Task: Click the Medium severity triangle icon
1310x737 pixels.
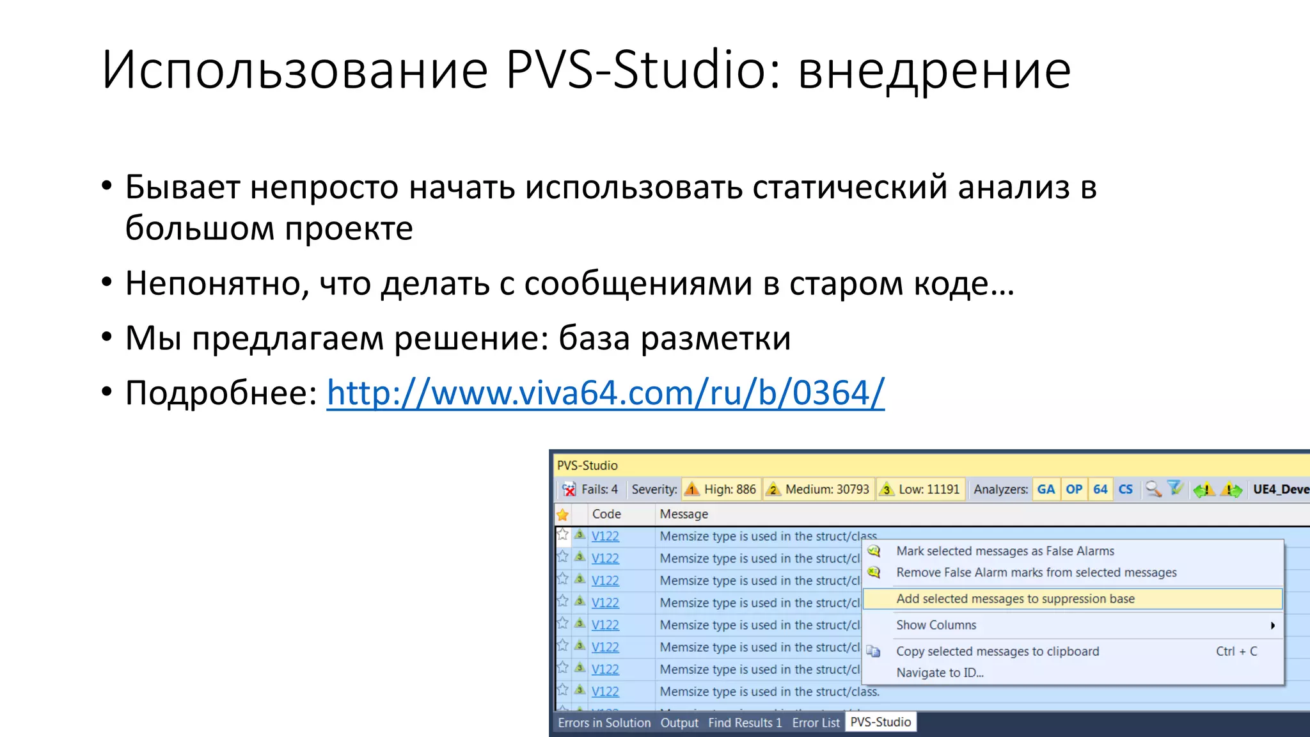Action: coord(773,490)
